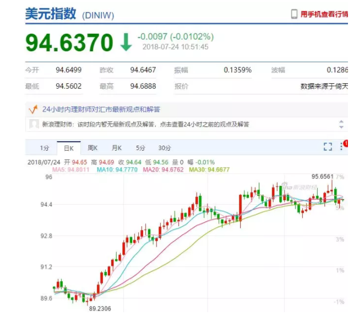359x321 pixels.
Task: Click the fullscreen chart icon
Action: pos(328,147)
